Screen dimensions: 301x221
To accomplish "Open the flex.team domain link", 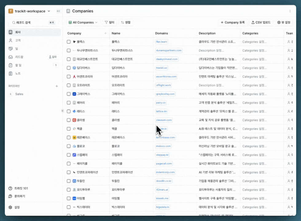I will click(162, 42).
